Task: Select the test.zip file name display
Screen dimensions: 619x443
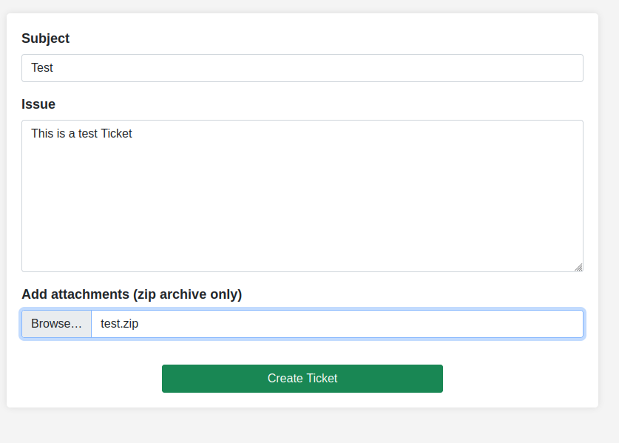Action: [x=120, y=324]
